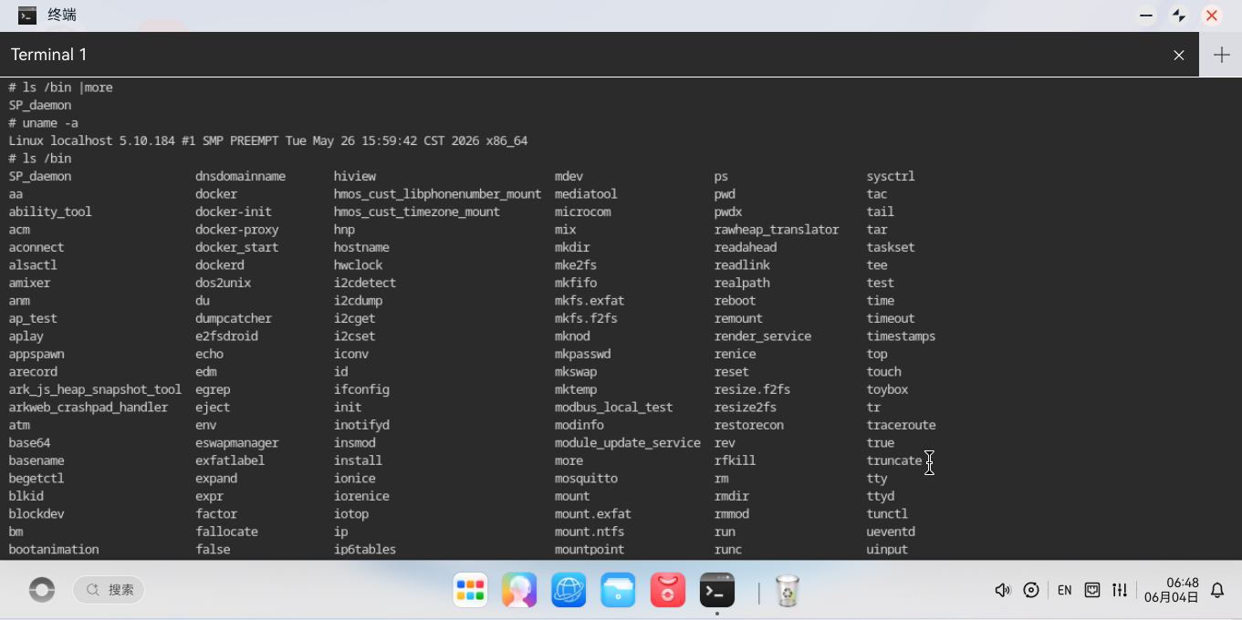Viewport: 1242px width, 620px height.
Task: Click the "traceroute" file name
Action: click(902, 425)
